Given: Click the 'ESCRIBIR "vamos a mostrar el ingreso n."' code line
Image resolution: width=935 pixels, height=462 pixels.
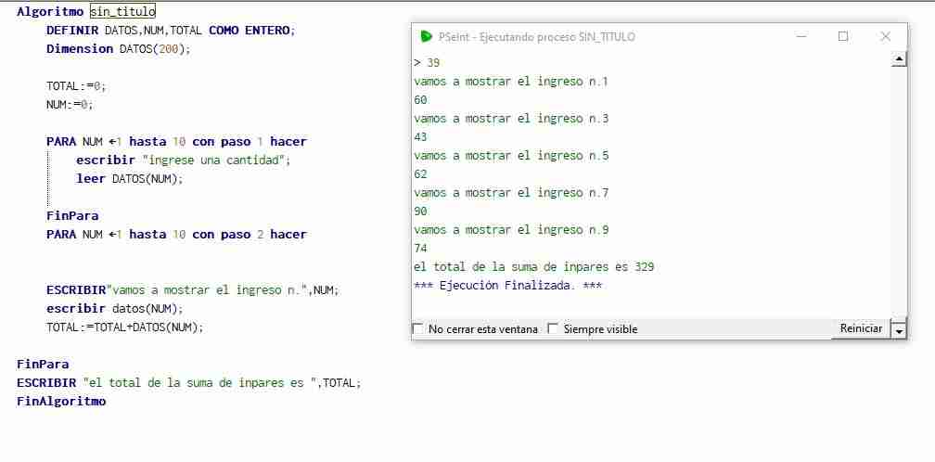Looking at the screenshot, I should coord(193,290).
